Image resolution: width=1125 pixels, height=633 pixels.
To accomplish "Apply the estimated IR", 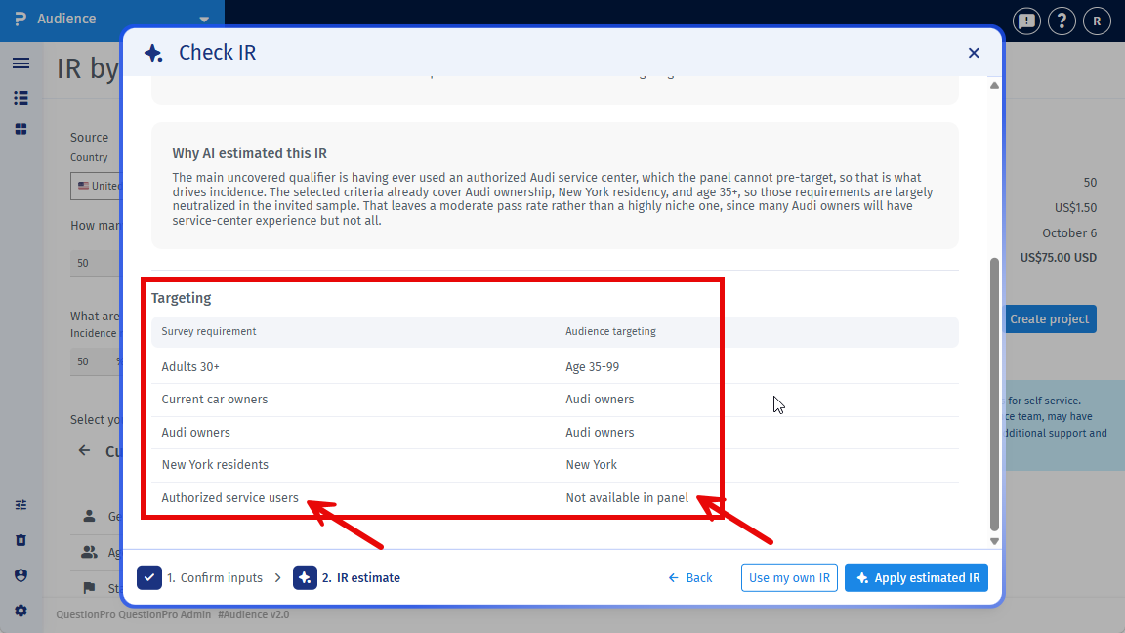I will pos(916,577).
